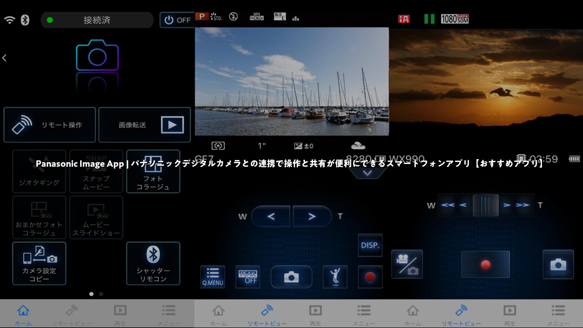The image size is (583, 328).
Task: Tap the STD. photo style icon
Action: 216,17
